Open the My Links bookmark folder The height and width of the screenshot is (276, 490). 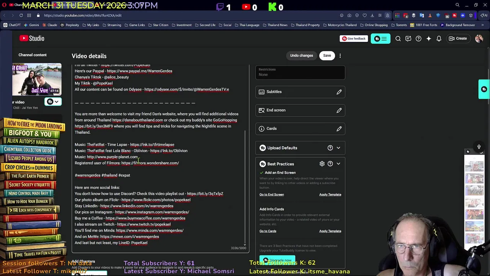(90, 25)
